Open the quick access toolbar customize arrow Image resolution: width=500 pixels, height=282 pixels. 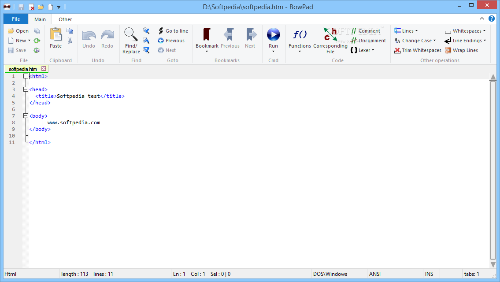point(59,7)
